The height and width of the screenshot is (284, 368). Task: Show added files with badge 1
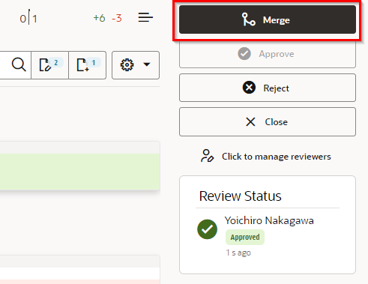[x=88, y=65]
